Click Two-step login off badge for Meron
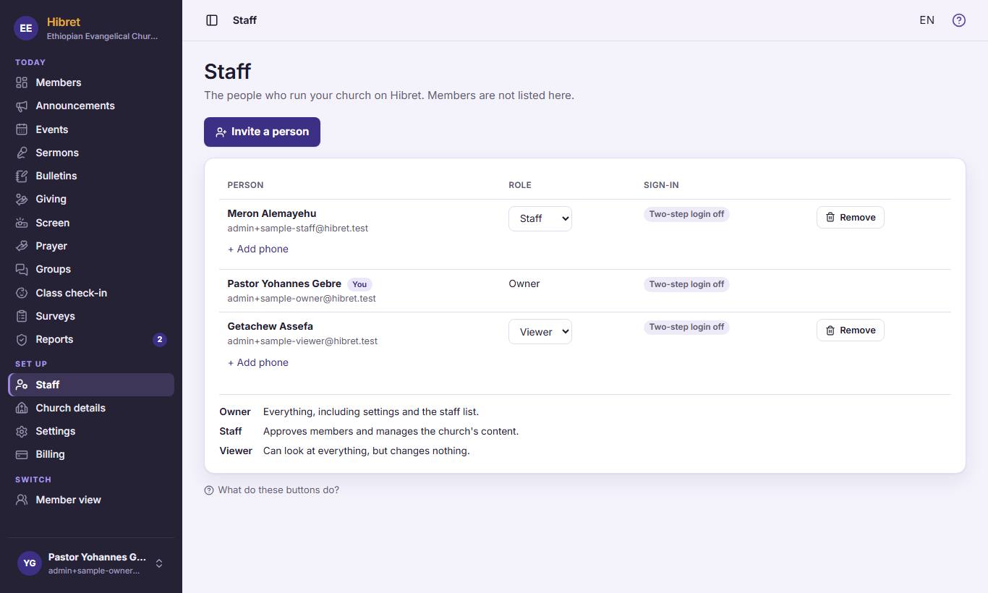 (686, 214)
